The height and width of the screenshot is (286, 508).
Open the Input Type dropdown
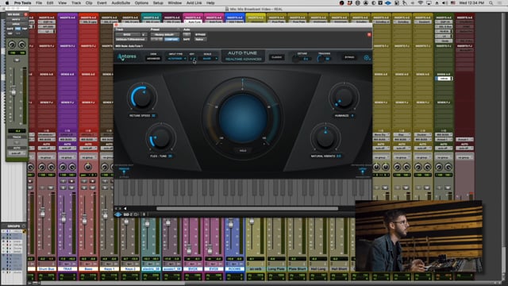(x=176, y=59)
